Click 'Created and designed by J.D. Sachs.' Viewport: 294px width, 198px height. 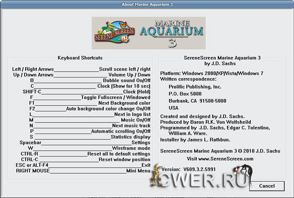tap(202, 116)
